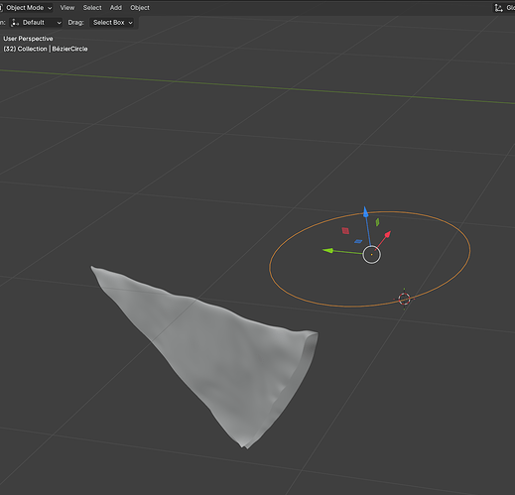This screenshot has height=495, width=515.
Task: Click the blue plane handle of gizmo
Action: [x=358, y=241]
